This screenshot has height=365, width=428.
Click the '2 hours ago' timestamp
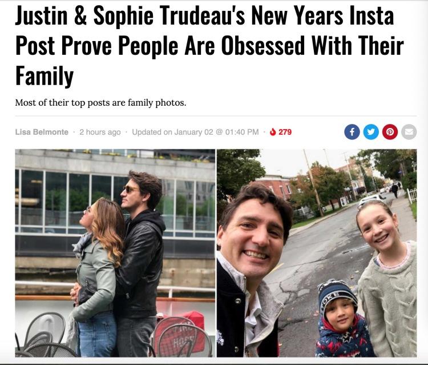(x=100, y=132)
